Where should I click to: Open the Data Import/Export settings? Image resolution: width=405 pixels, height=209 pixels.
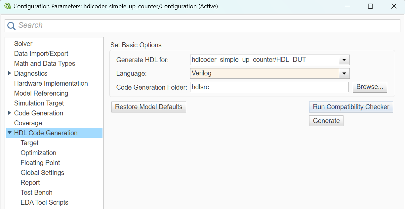tap(41, 53)
